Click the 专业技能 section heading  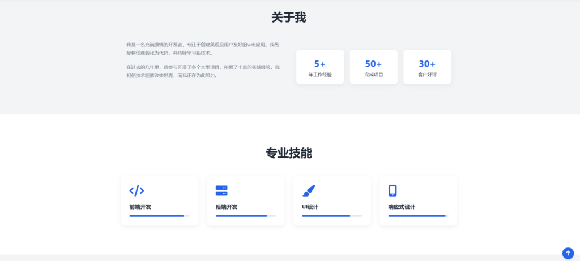pyautogui.click(x=289, y=153)
